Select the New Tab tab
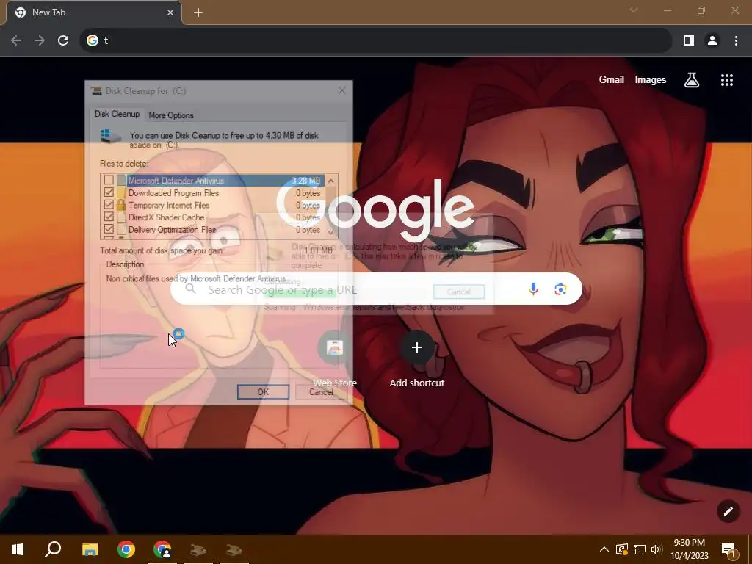This screenshot has height=564, width=752. coord(93,12)
